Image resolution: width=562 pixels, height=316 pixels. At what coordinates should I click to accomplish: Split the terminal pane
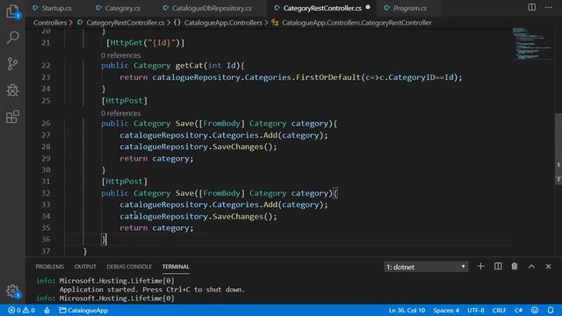(498, 266)
